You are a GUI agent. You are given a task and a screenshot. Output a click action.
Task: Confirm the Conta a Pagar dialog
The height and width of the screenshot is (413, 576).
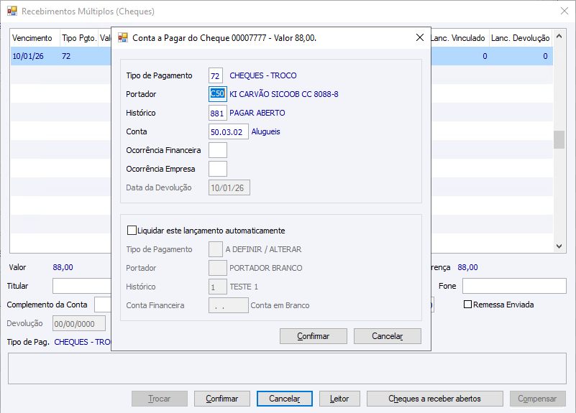tap(314, 336)
